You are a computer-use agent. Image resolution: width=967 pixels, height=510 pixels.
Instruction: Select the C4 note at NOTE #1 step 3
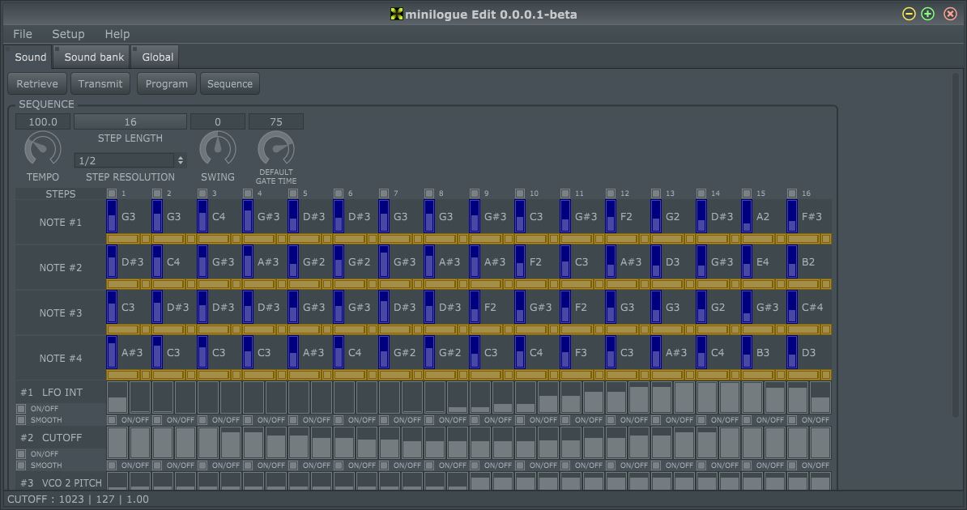coord(219,216)
